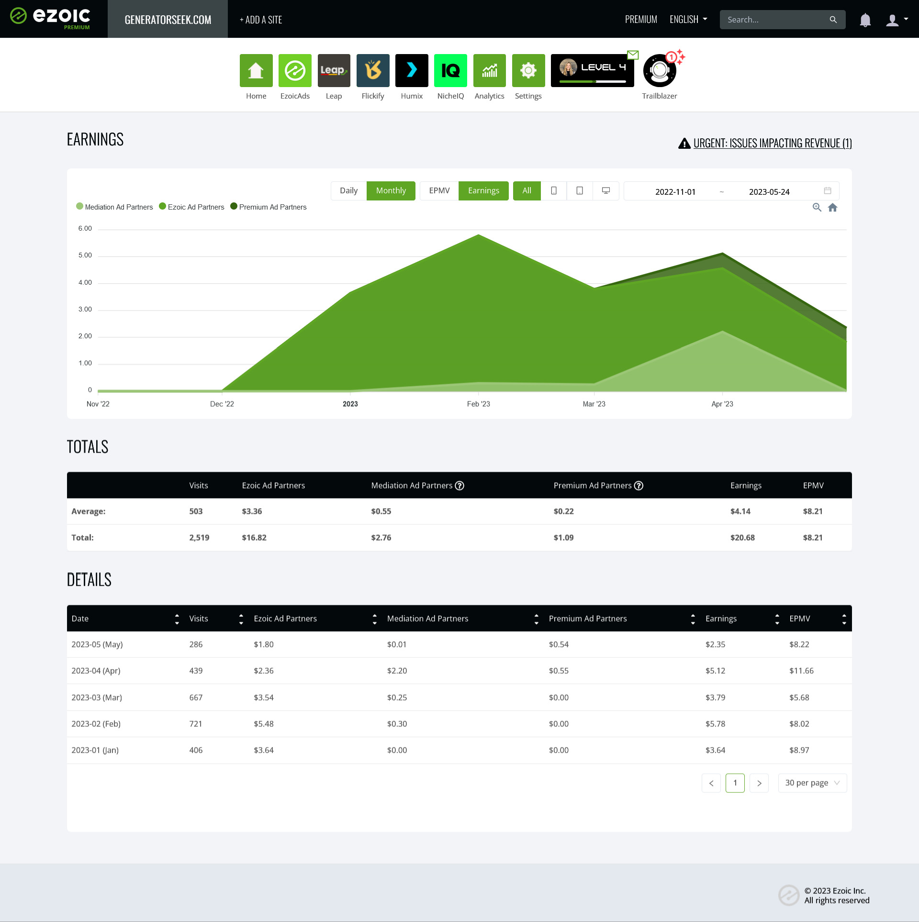This screenshot has width=919, height=922.
Task: Click the end date 2023-05-24 field
Action: 769,191
